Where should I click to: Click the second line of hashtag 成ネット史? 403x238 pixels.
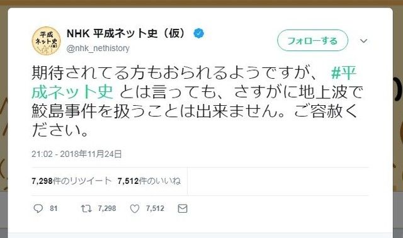72,92
